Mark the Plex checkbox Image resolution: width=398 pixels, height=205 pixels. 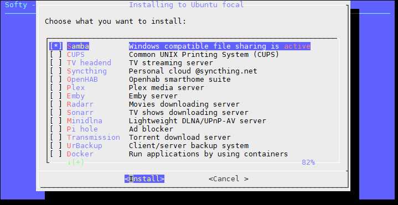[x=55, y=88]
